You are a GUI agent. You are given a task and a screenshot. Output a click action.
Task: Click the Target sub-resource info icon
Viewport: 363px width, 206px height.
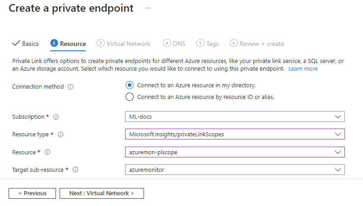click(75, 170)
